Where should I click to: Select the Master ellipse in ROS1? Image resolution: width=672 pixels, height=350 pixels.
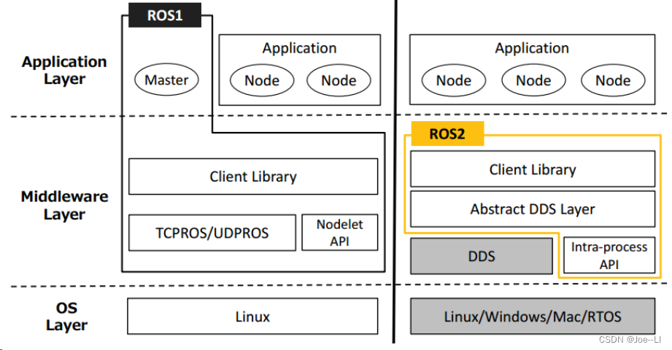166,79
